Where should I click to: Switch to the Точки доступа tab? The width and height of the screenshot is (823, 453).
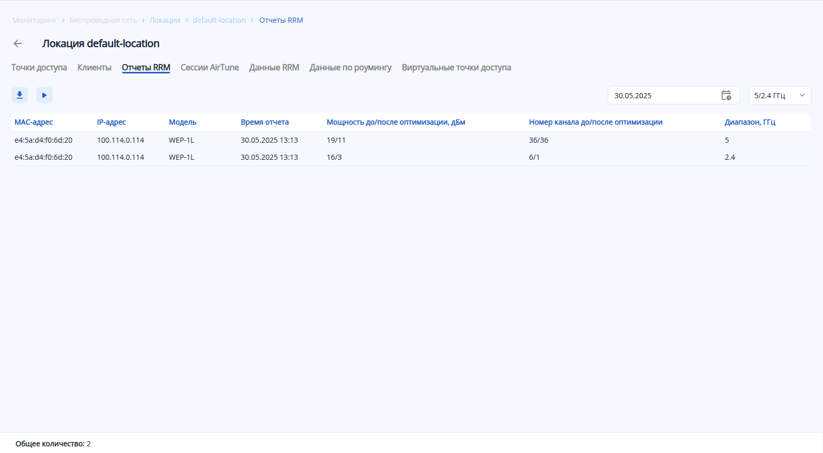click(39, 68)
